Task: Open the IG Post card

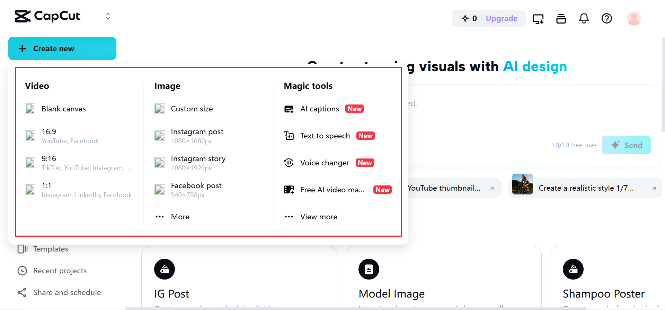Action: (239, 277)
